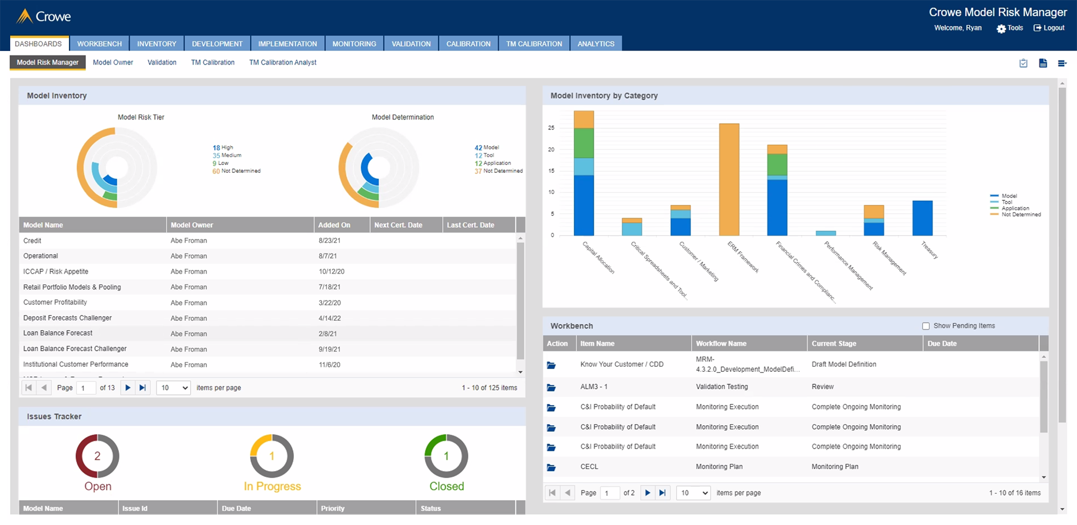Click the Logout icon
Viewport: 1077px width, 525px height.
point(1037,28)
